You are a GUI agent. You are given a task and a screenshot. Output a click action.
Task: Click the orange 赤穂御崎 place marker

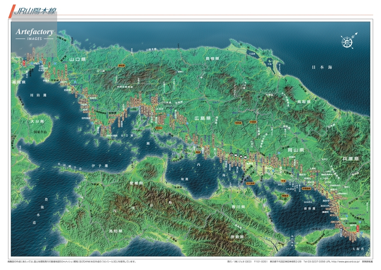click(x=306, y=189)
